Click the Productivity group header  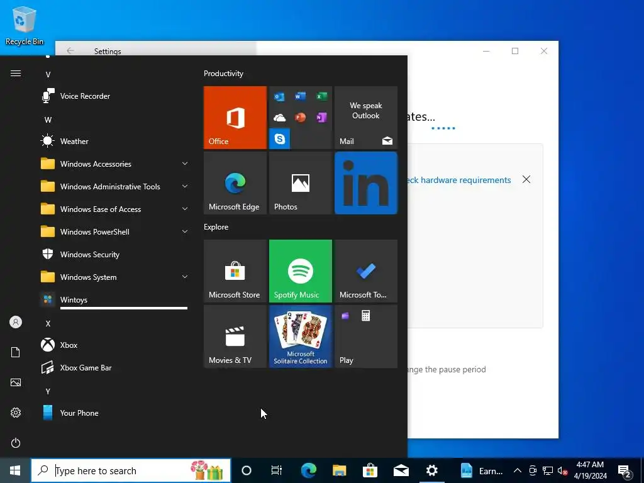point(223,74)
